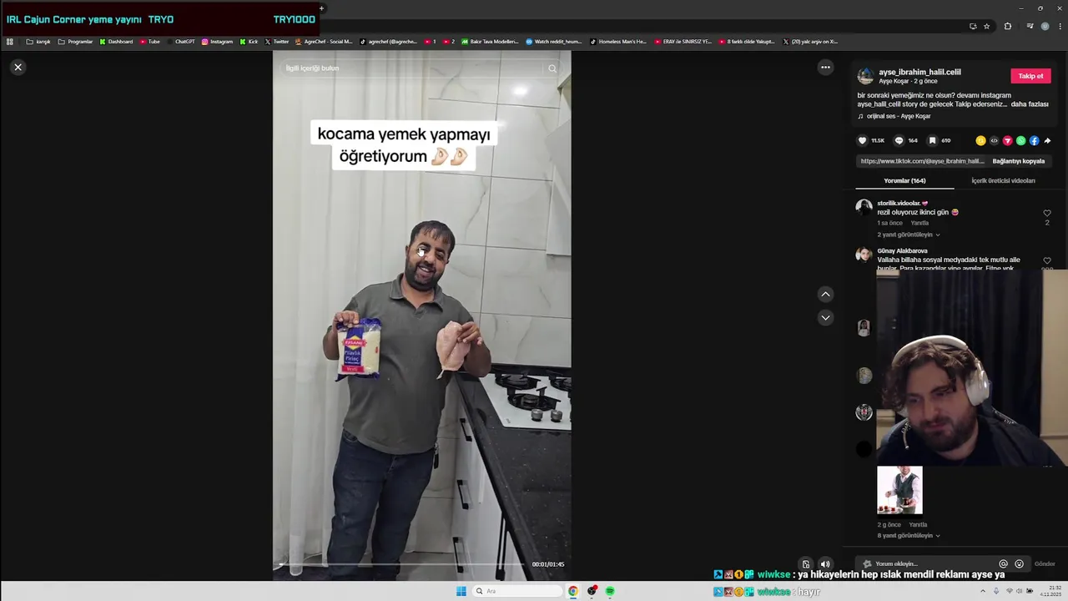Save the video with bookmark icon (610)
This screenshot has width=1068, height=601.
[932, 140]
